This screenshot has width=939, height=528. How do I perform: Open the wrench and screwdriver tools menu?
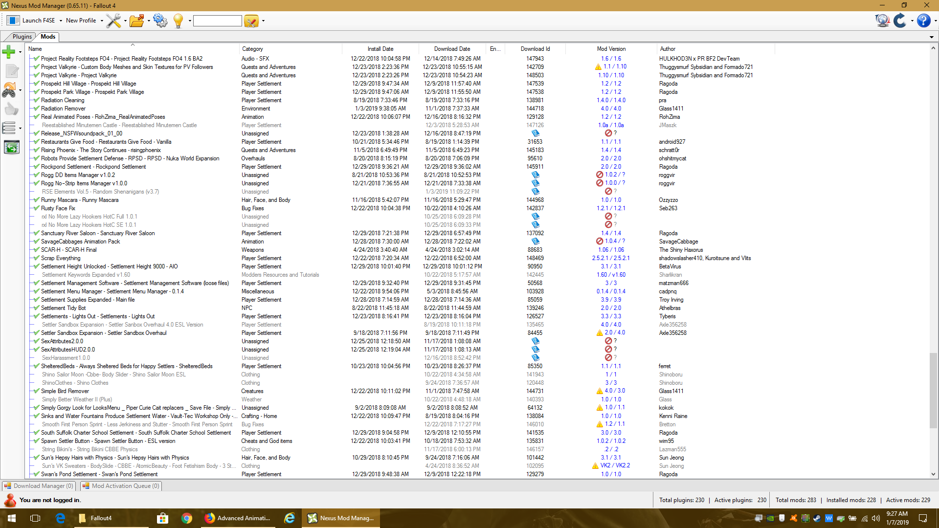coord(113,21)
